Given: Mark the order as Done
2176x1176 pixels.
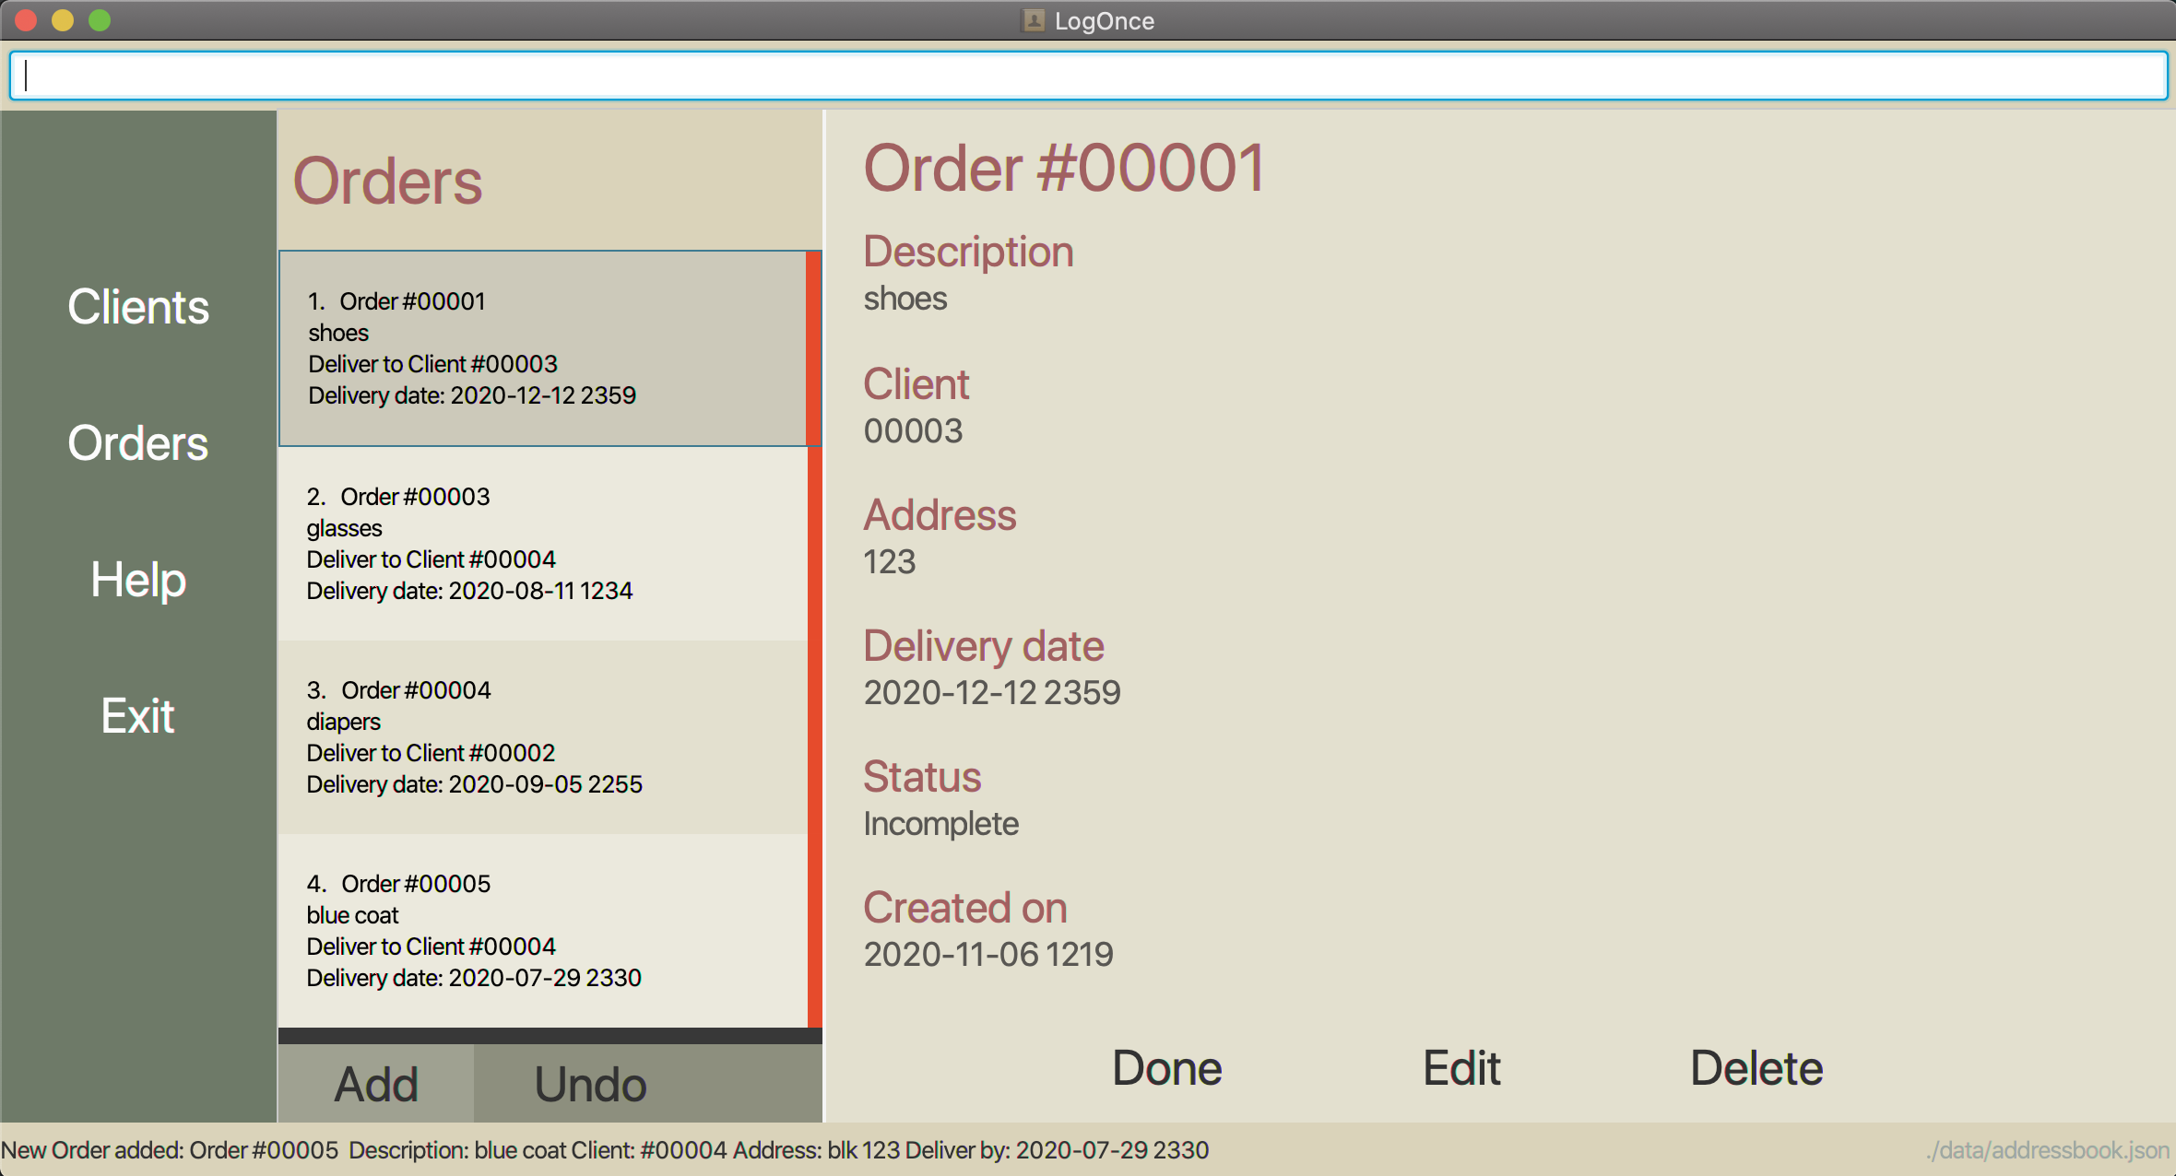Looking at the screenshot, I should [1167, 1068].
